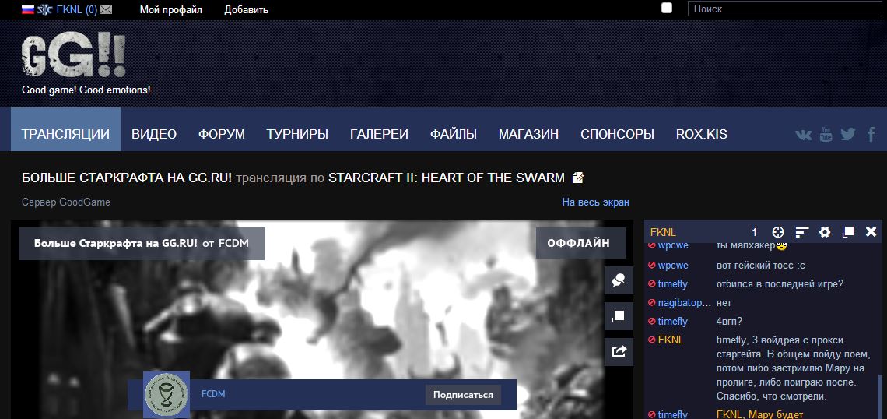Screen dimensions: 887x419
Task: Click the FKNL name in chat header
Action: point(663,232)
